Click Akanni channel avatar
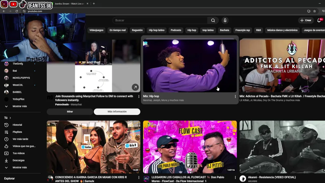Screen dimensions: 325x183 pyautogui.click(x=243, y=179)
